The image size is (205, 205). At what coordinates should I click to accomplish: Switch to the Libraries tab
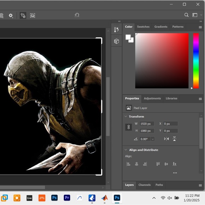tap(171, 99)
